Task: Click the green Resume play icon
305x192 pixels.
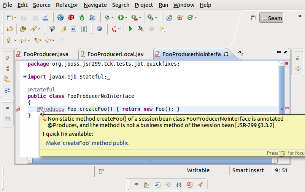Action: coord(130,29)
